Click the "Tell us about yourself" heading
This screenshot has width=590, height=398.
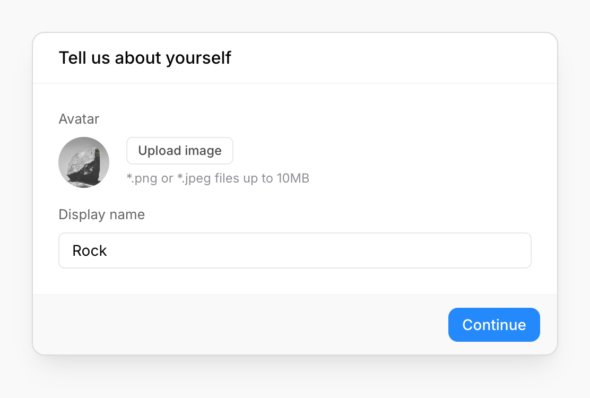coord(144,58)
